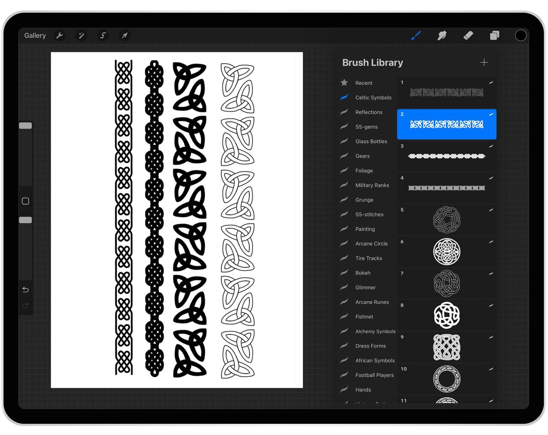Viewport: 548px width, 435px height.
Task: Select the Eraser tool
Action: 469,35
